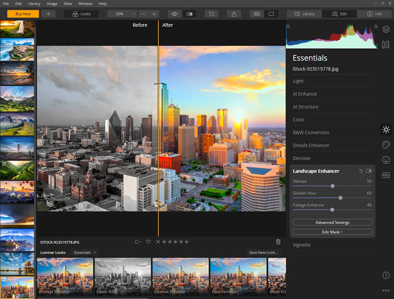Select the Haze Removal look thumbnail
The height and width of the screenshot is (299, 394).
[x=238, y=276]
